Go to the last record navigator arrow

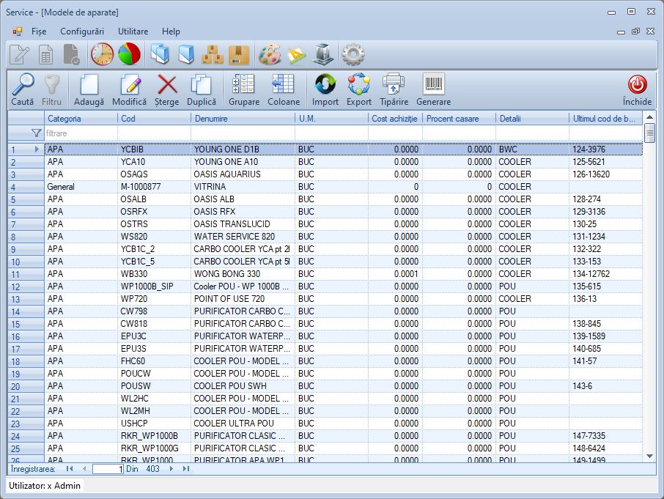click(186, 469)
